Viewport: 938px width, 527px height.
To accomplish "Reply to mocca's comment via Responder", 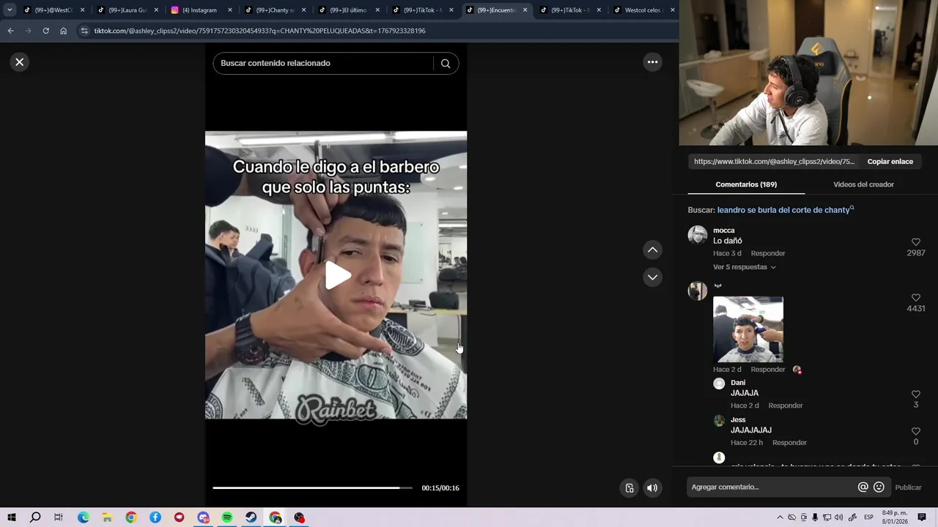I will [x=767, y=253].
